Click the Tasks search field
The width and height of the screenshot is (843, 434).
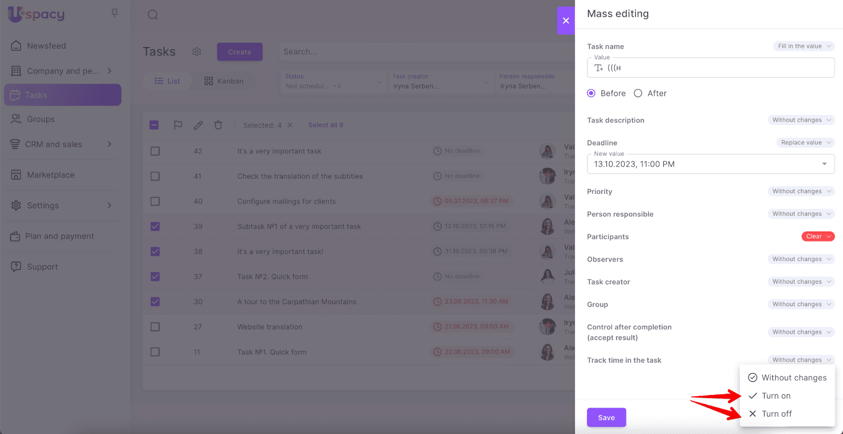(426, 52)
